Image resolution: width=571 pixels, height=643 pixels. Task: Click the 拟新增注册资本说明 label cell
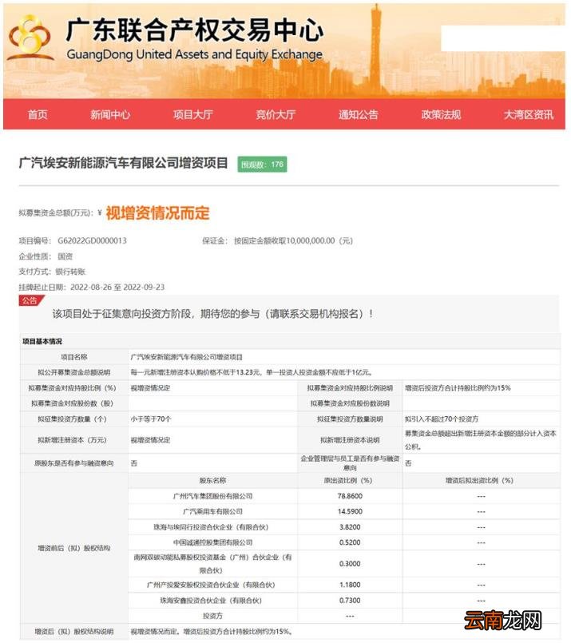click(x=350, y=440)
